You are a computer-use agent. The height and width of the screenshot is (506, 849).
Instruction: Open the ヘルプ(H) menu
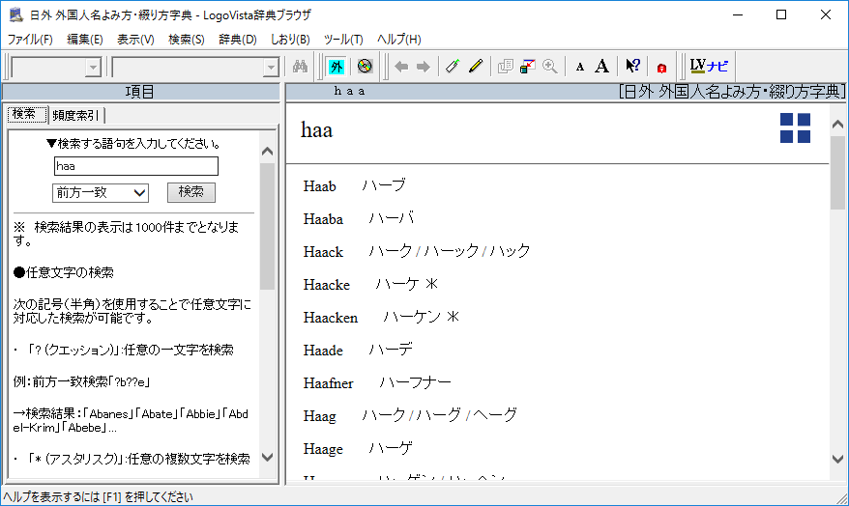click(x=398, y=39)
